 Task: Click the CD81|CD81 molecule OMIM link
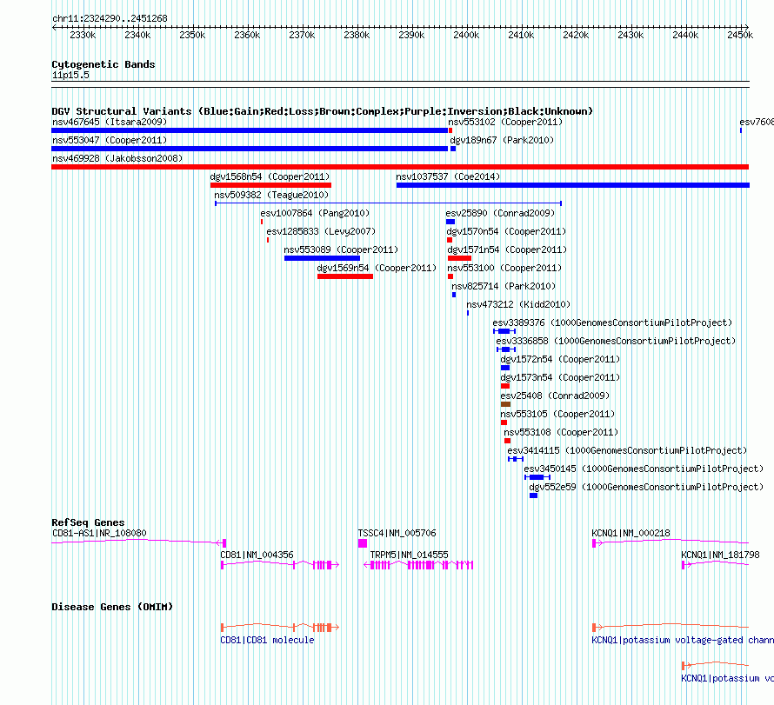coord(267,640)
